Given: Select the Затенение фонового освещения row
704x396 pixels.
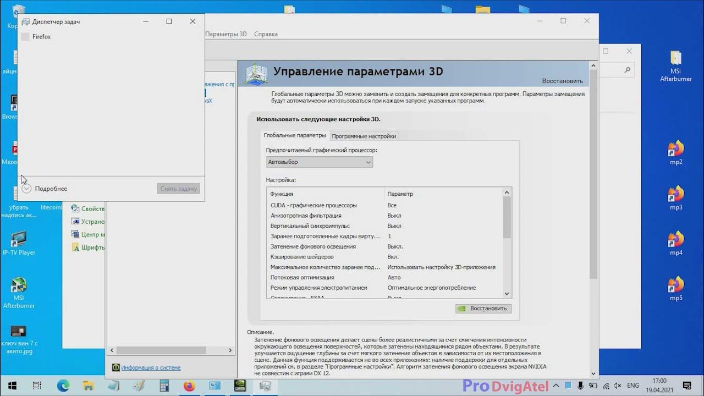Looking at the screenshot, I should 384,246.
